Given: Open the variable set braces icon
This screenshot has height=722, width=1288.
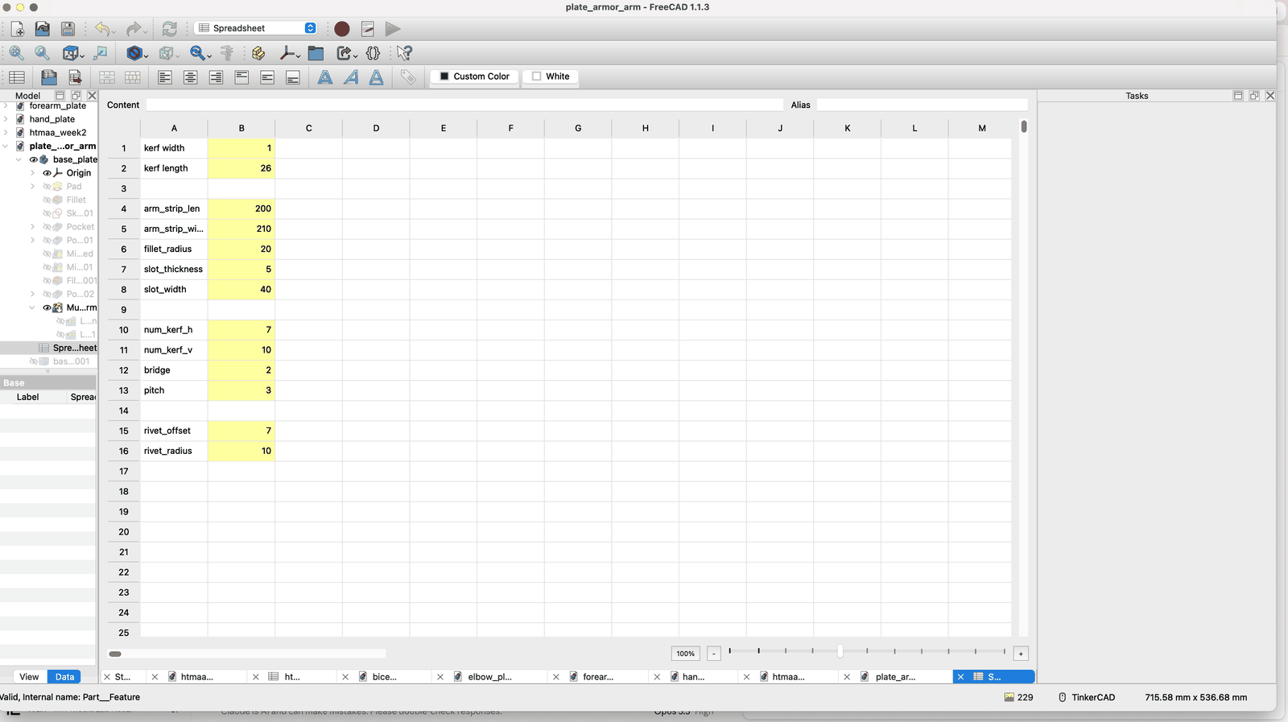Looking at the screenshot, I should click(x=373, y=53).
